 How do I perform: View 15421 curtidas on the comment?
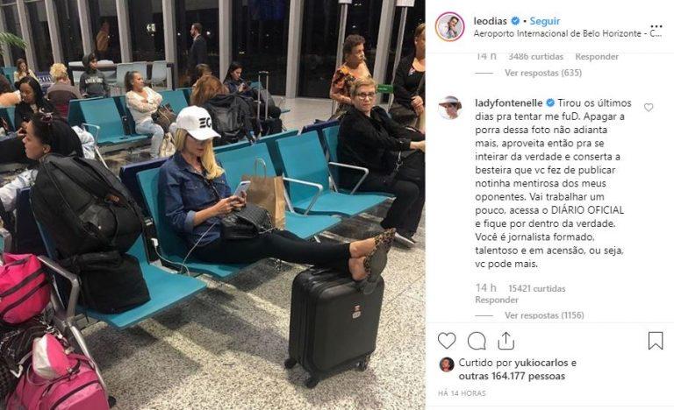click(x=537, y=288)
